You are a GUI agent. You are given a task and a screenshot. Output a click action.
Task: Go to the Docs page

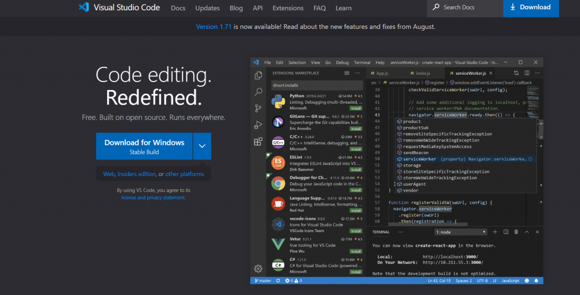click(178, 8)
